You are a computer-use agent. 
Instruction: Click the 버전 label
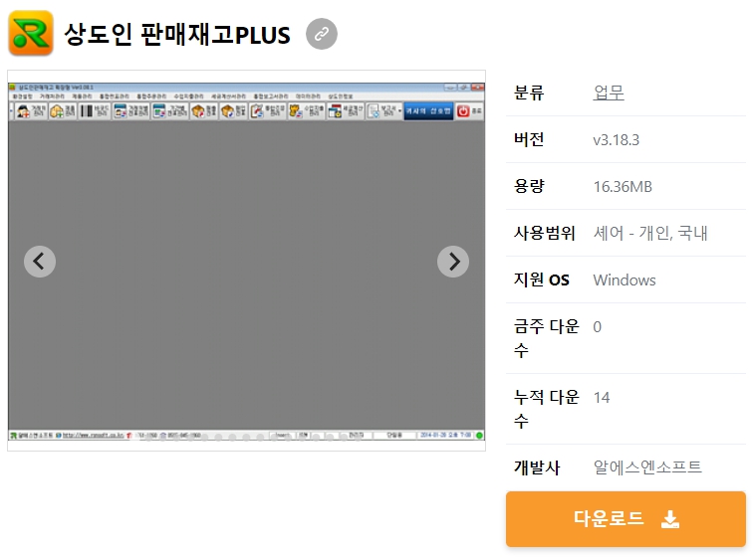529,139
